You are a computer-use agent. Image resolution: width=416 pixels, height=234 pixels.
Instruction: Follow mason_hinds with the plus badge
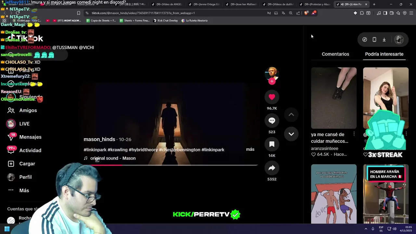point(272,81)
